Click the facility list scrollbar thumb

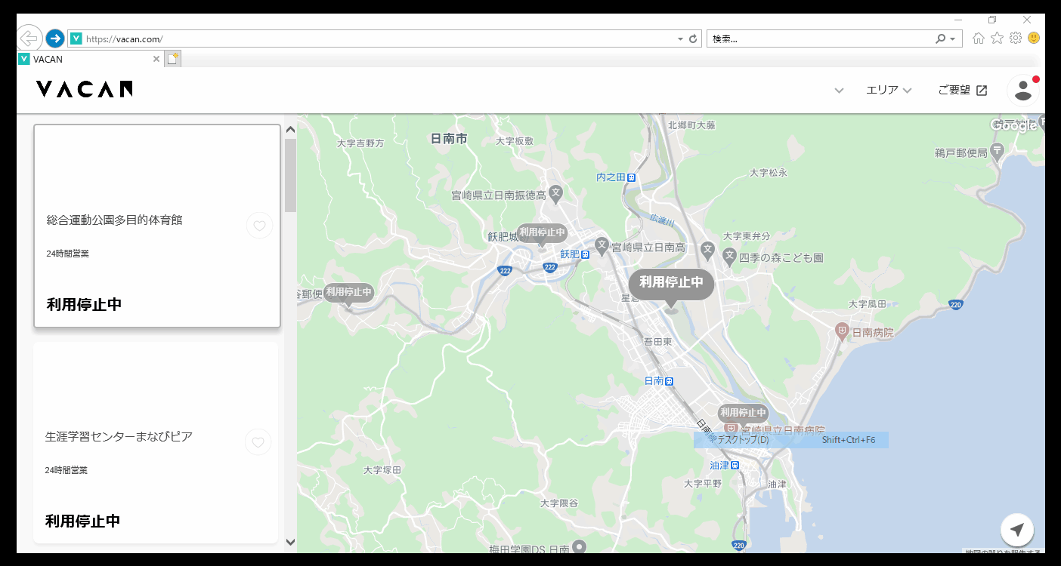pyautogui.click(x=290, y=175)
